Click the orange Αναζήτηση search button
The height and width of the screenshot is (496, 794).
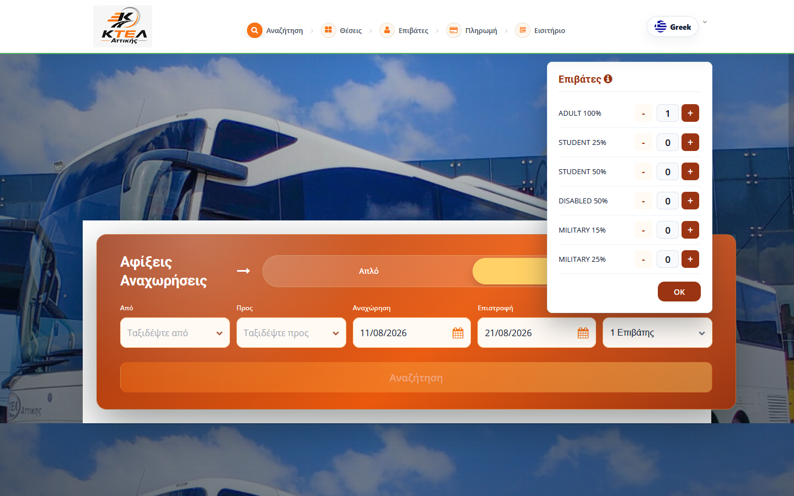pos(416,378)
